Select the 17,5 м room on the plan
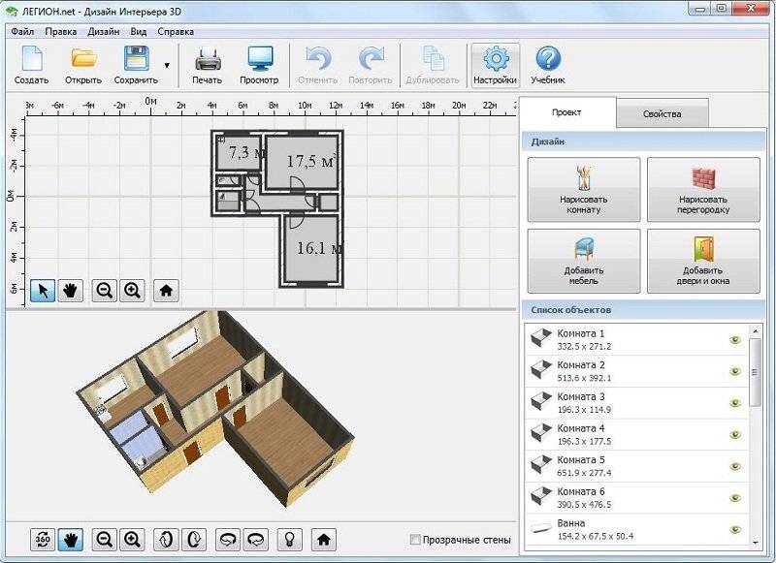 302,162
